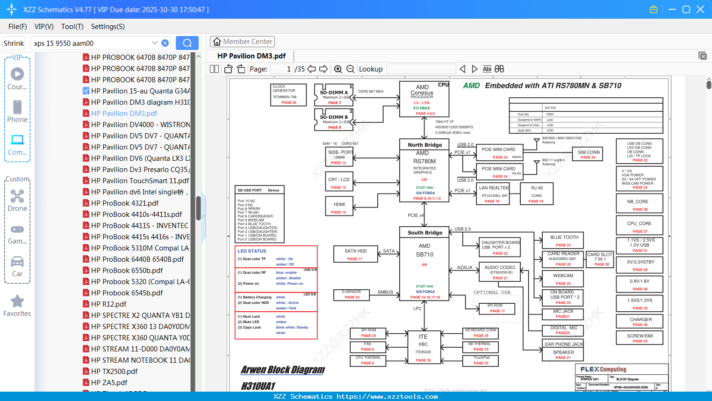Open the File(F) menu
712x401 pixels.
tap(18, 27)
